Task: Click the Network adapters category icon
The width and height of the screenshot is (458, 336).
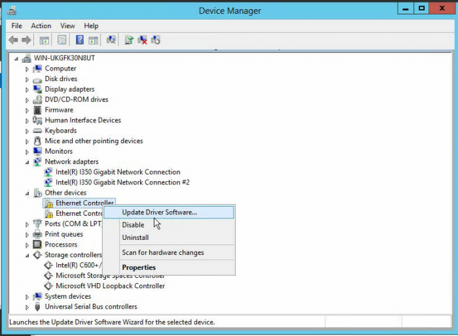Action: tap(37, 161)
